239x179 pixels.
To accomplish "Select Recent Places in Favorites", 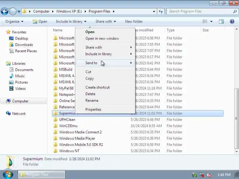I will 23,51.
